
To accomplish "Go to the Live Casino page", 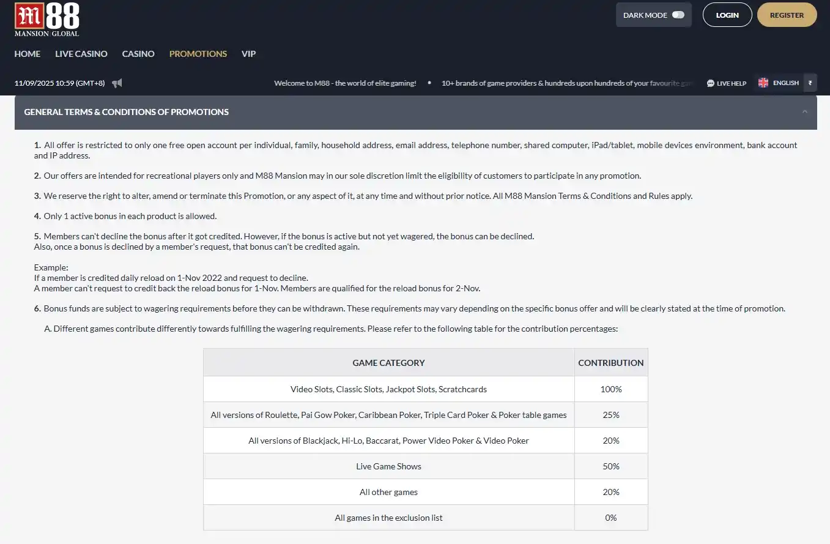I will [81, 54].
